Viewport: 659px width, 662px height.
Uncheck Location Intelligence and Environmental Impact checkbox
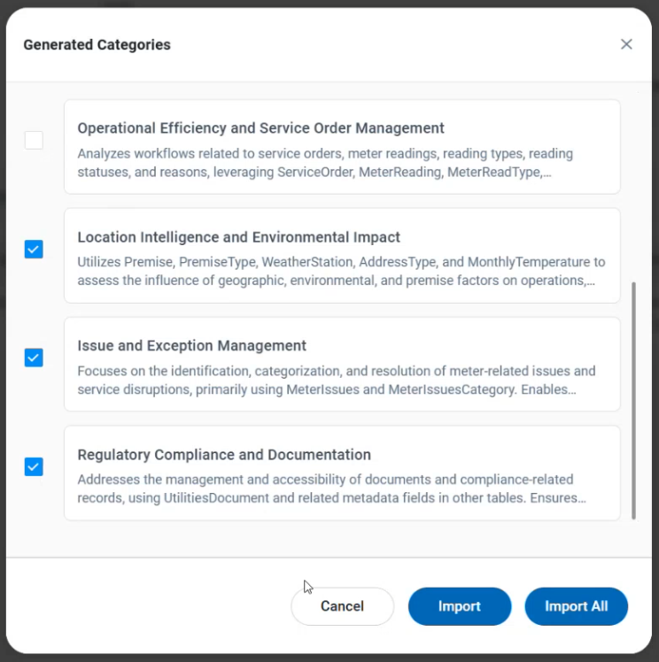[x=34, y=249]
